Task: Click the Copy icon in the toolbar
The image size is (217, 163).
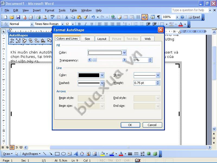Action: [x=73, y=17]
